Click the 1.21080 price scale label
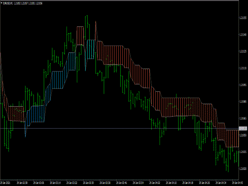The width and height of the screenshot is (248, 186). 243,102
